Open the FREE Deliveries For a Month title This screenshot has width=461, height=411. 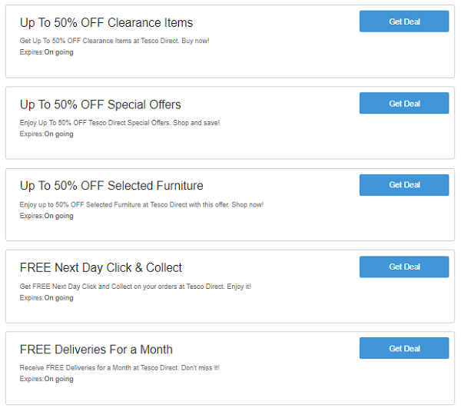click(x=96, y=350)
